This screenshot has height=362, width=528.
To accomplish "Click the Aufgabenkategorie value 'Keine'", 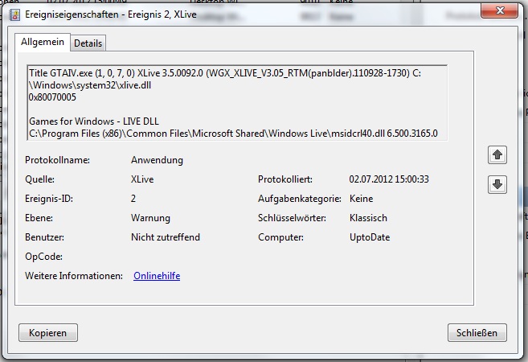I will pyautogui.click(x=362, y=199).
